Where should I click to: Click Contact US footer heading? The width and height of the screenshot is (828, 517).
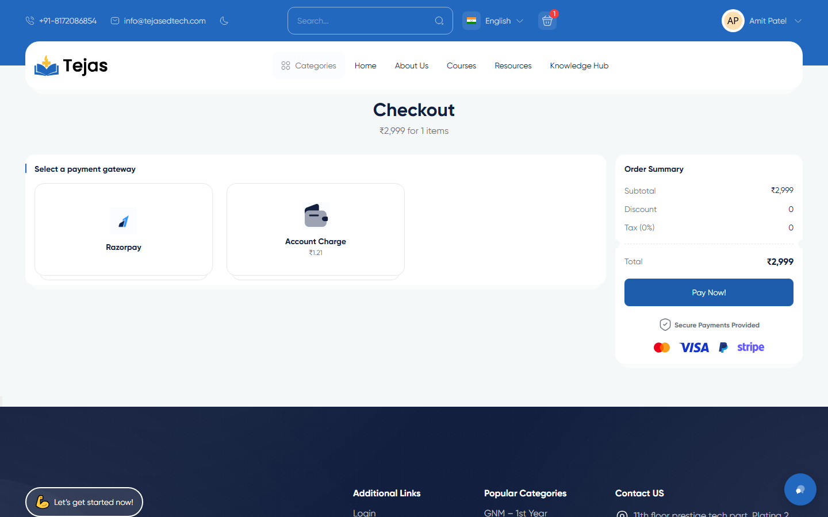(x=639, y=493)
